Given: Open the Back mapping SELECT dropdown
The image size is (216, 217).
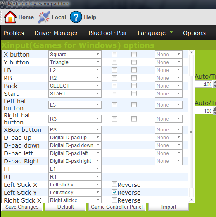Looking at the screenshot, I should tap(75, 86).
